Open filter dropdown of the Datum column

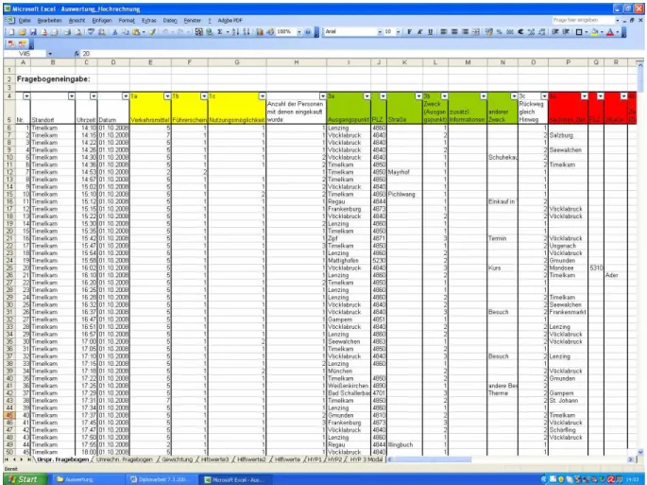pyautogui.click(x=126, y=96)
